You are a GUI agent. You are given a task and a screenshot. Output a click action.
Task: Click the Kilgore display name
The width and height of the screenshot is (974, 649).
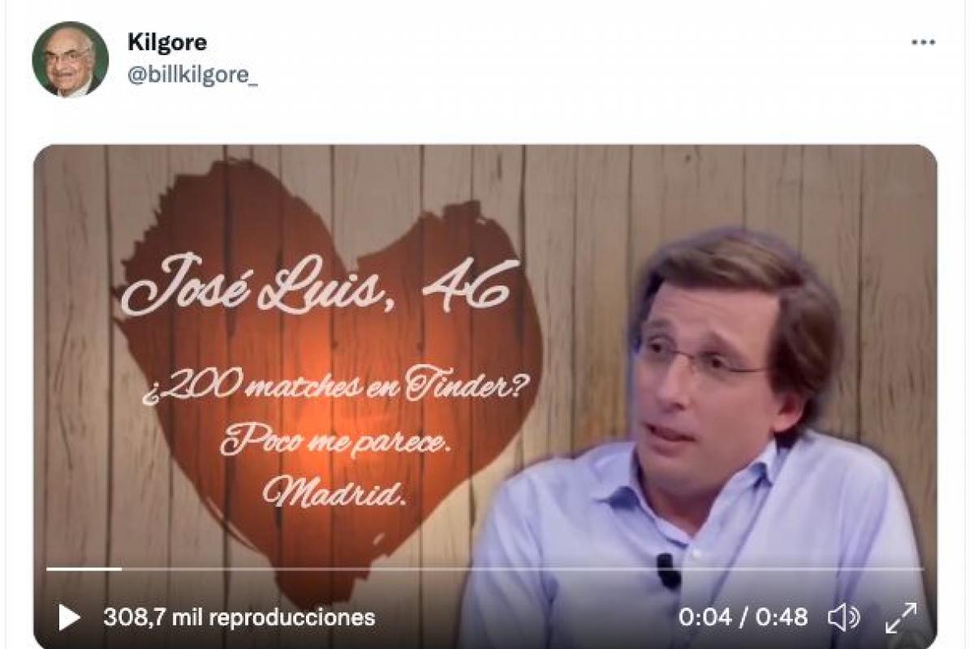167,42
